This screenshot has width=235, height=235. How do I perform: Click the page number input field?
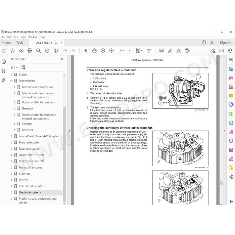tap(65, 51)
